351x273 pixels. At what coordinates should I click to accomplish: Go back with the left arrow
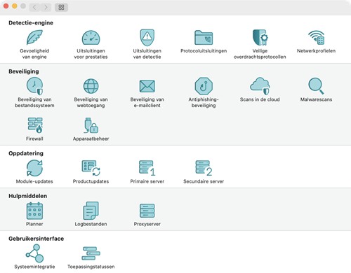tap(34, 7)
